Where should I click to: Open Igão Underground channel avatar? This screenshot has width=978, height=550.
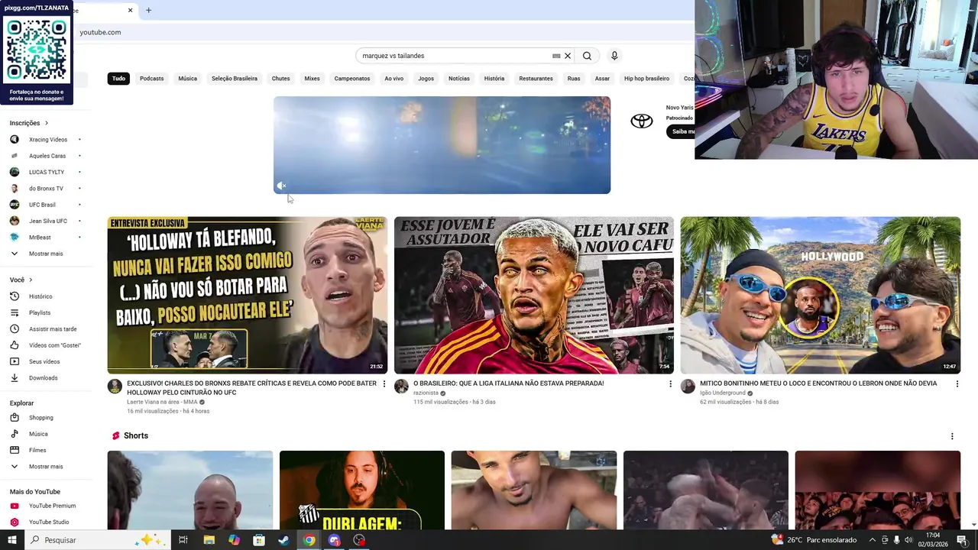tap(688, 387)
